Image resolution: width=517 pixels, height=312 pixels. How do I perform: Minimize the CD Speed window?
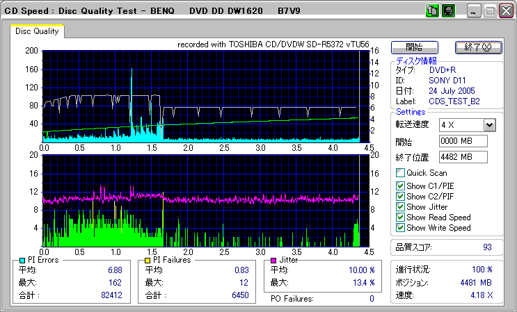[474, 11]
